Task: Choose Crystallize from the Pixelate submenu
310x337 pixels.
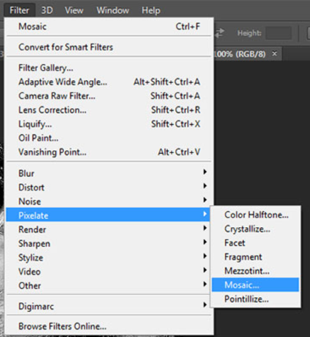Action: point(255,229)
